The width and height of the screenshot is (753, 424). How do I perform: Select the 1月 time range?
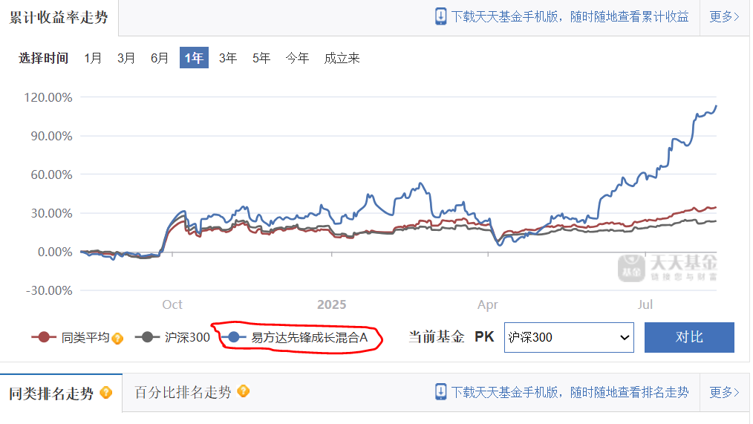pyautogui.click(x=93, y=58)
